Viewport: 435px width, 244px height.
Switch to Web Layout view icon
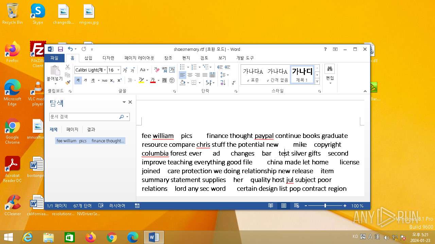click(297, 206)
